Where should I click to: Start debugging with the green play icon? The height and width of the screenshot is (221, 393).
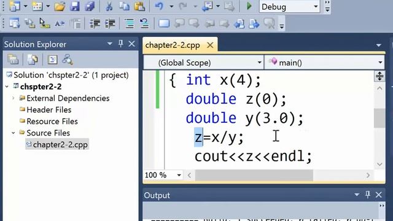249,6
